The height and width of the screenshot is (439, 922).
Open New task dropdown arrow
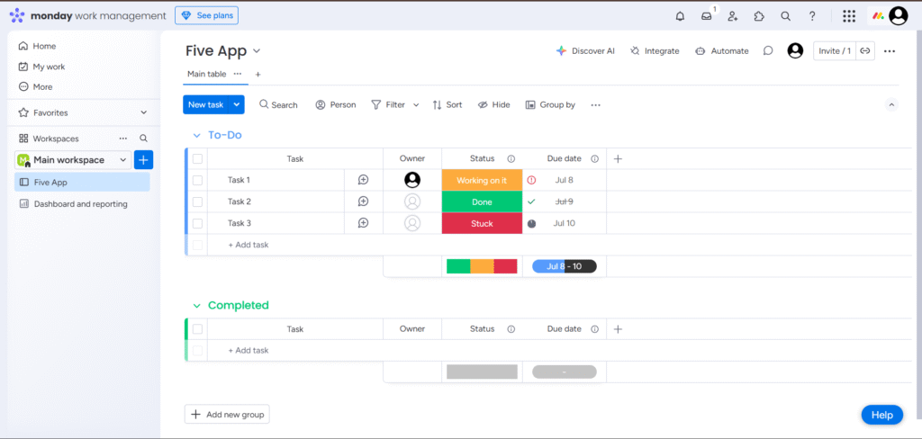coord(237,104)
